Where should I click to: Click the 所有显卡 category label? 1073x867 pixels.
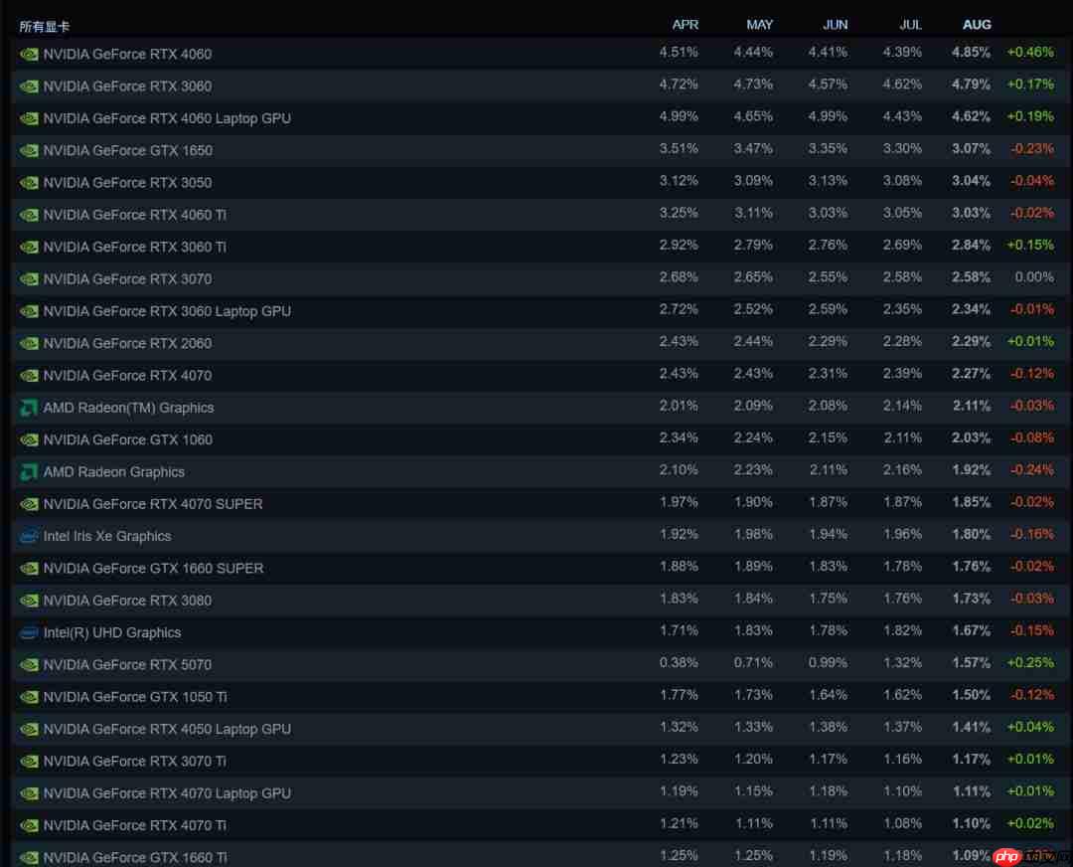(x=45, y=26)
